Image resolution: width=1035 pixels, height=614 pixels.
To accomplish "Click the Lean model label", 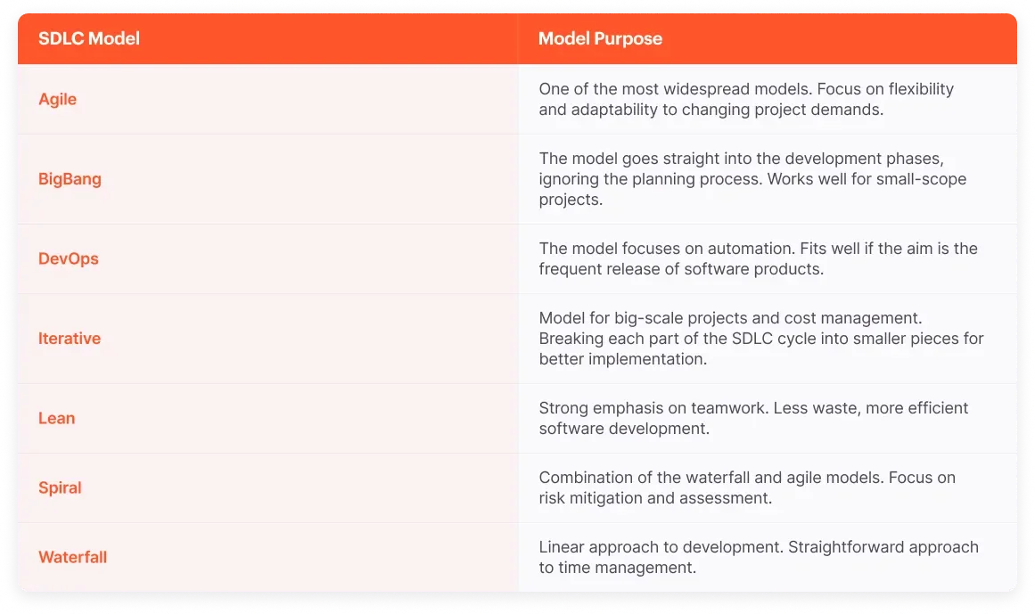I will pos(57,418).
